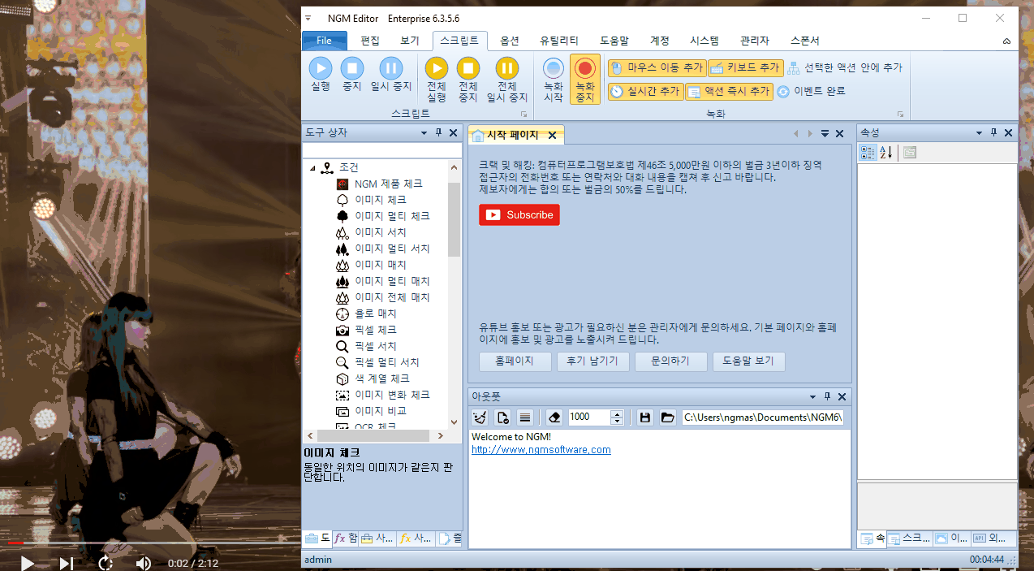1034x571 pixels.
Task: Click 선택한 액션 안에 추가 option
Action: coord(845,68)
